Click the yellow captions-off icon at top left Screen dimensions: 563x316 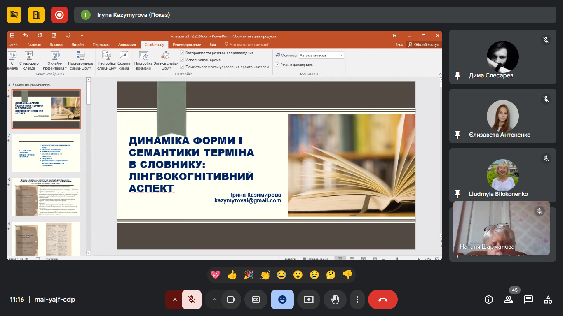(14, 15)
